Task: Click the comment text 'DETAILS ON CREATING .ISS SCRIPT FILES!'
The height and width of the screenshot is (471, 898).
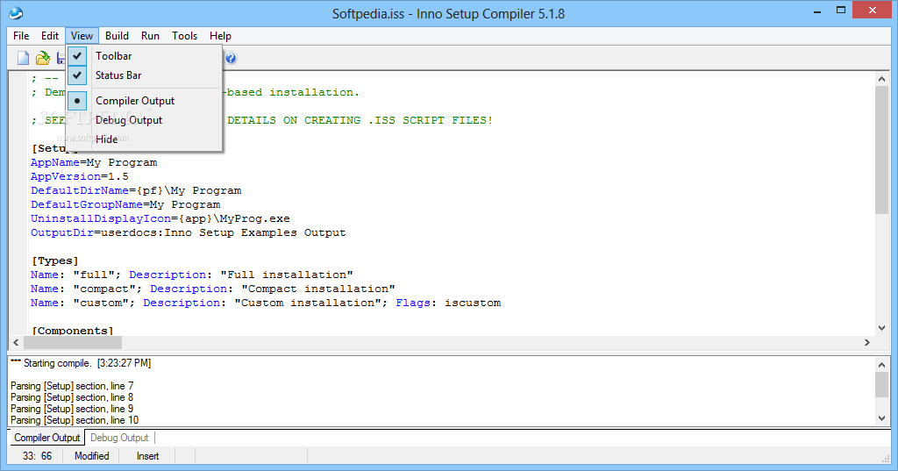Action: pyautogui.click(x=360, y=120)
